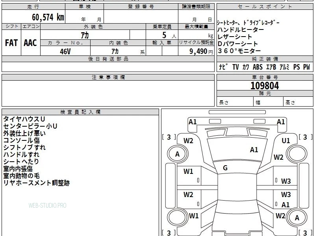Click the リサイクル預託金 header cell
This screenshot has height=236, width=315.
[196, 43]
